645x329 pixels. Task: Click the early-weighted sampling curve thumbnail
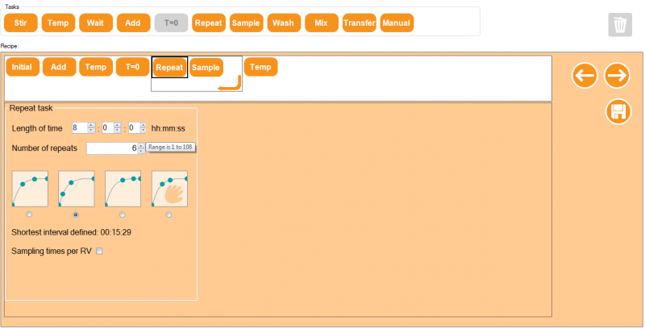(77, 189)
